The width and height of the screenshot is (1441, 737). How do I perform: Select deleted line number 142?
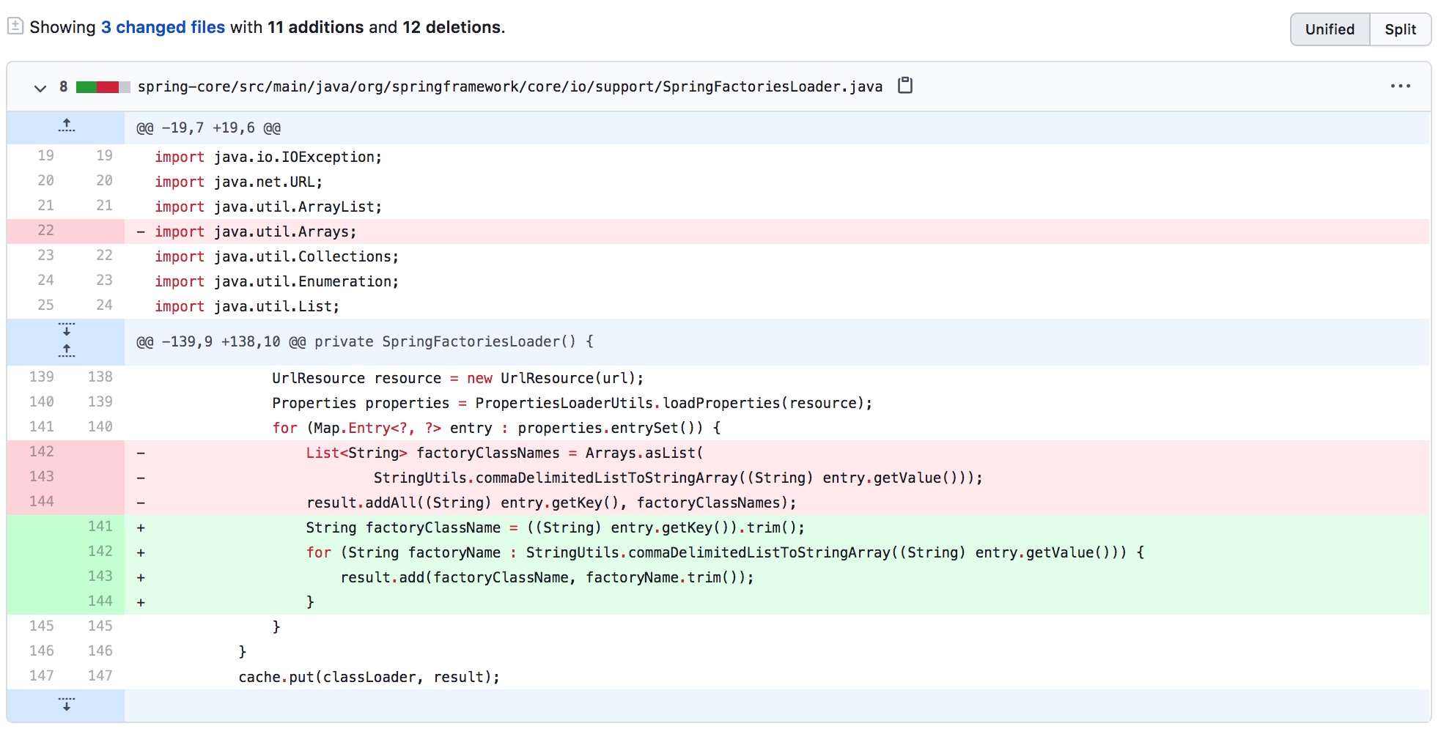point(42,452)
